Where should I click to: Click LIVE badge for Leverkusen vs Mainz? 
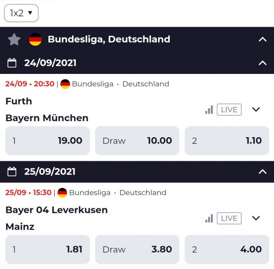pyautogui.click(x=229, y=218)
